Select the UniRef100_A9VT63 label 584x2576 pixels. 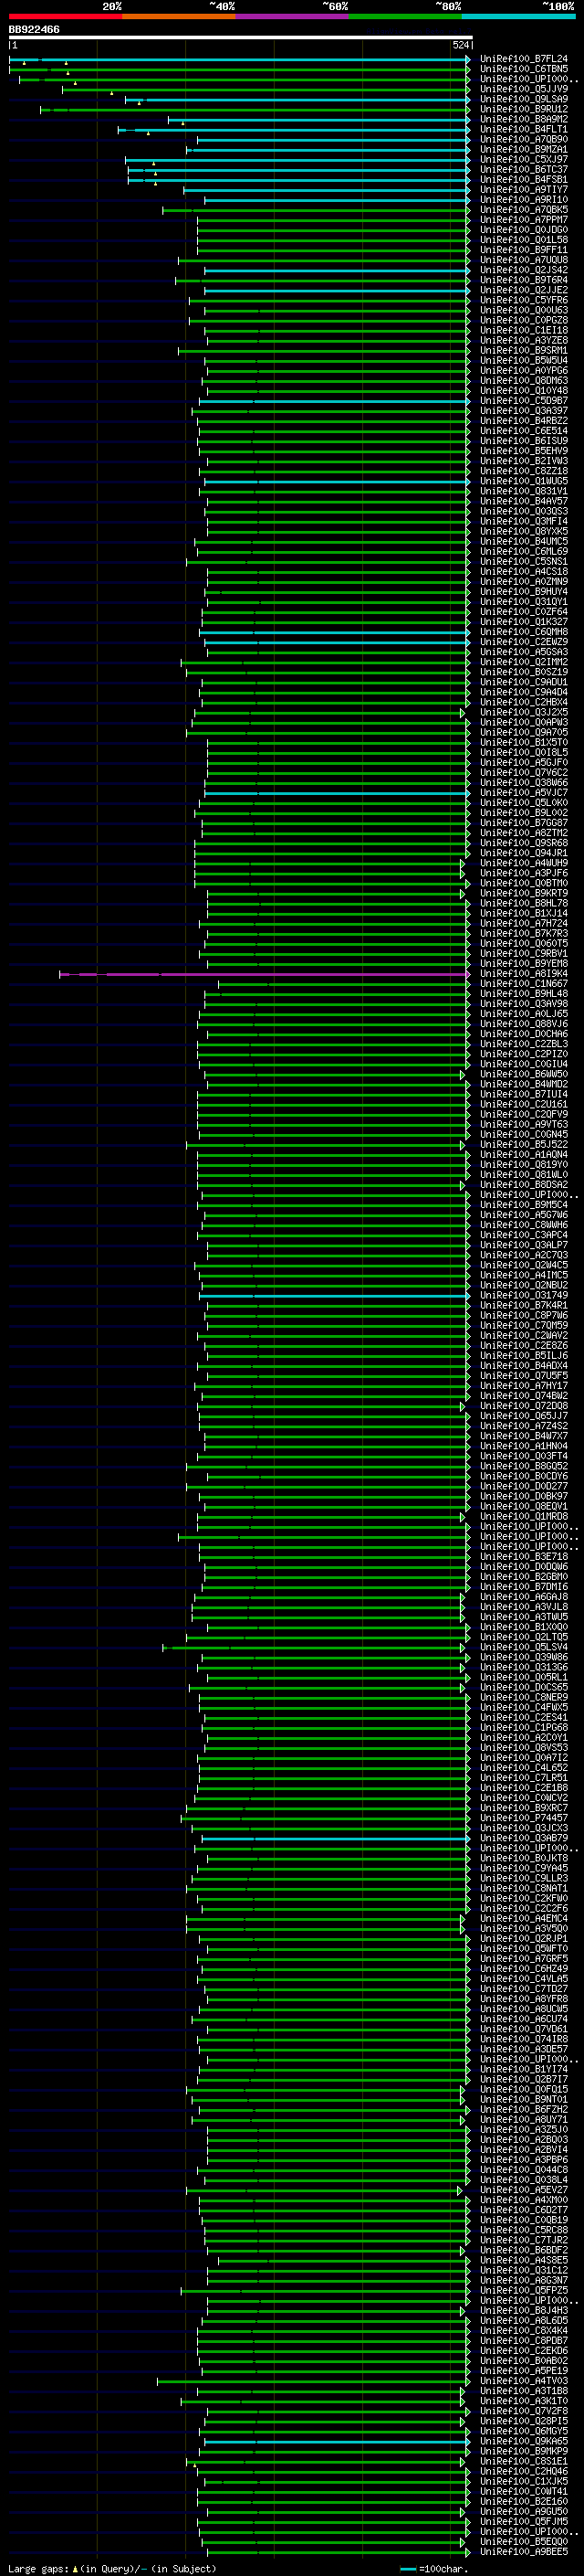click(523, 1125)
